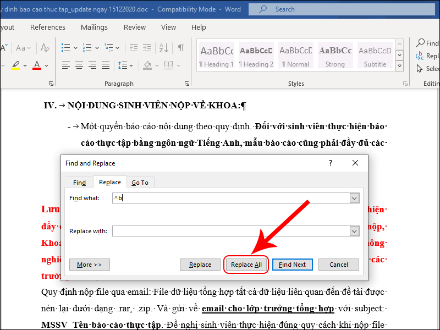Click the red font color icon

37,65
